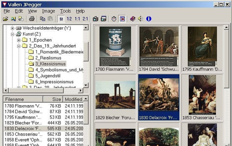Set zoom to 2:1

(85, 19)
